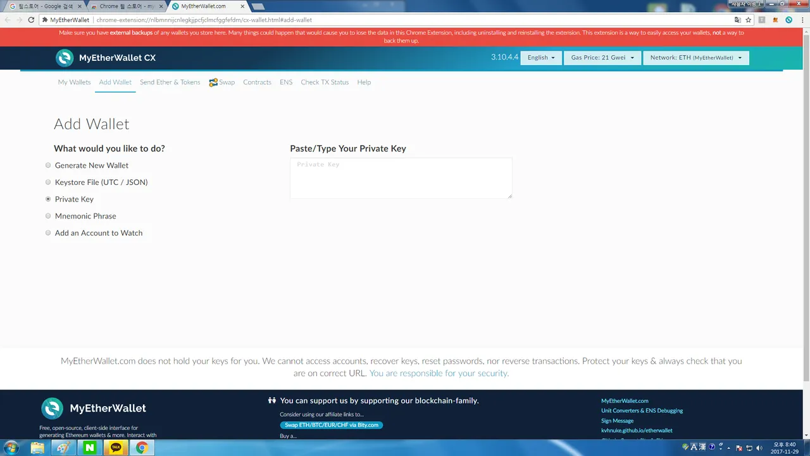Go to Send Ether & Tokens
Viewport: 810px width, 456px height.
[x=170, y=82]
